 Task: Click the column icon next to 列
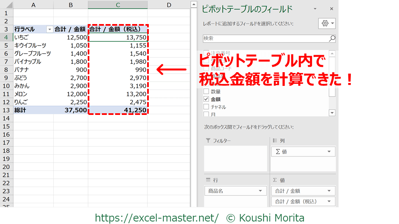coord(275,141)
